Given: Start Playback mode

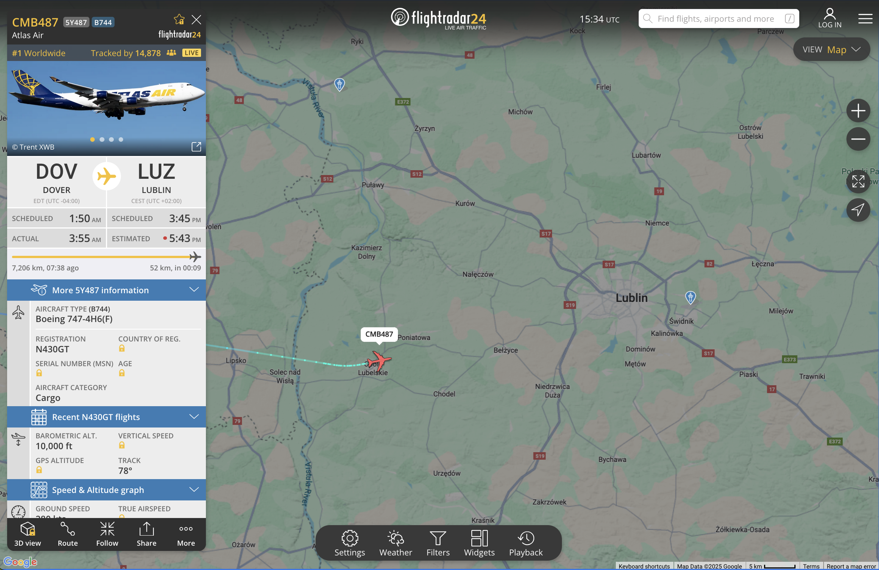Looking at the screenshot, I should [x=526, y=543].
